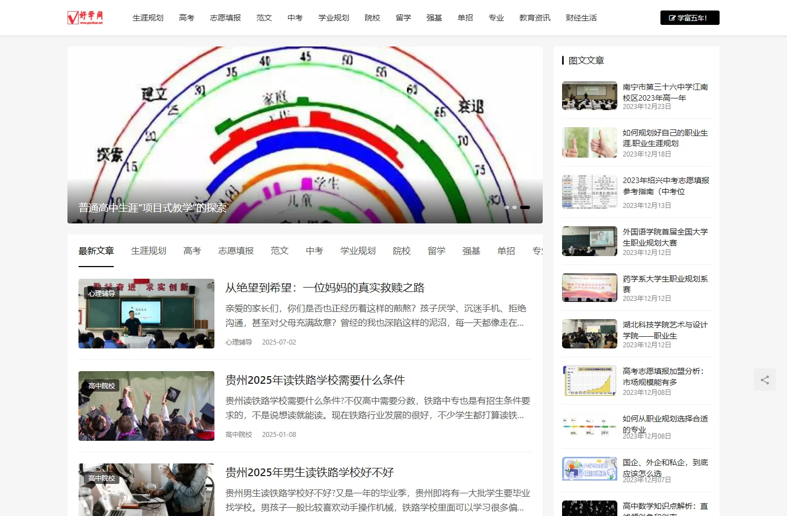The width and height of the screenshot is (787, 516).
Task: Open sidebar article 湖北科技学院艺术与设计学院
Action: [x=665, y=330]
